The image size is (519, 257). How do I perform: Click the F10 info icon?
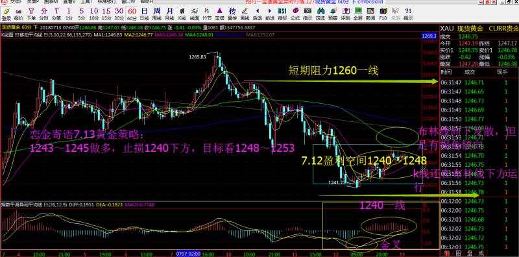pos(383,13)
